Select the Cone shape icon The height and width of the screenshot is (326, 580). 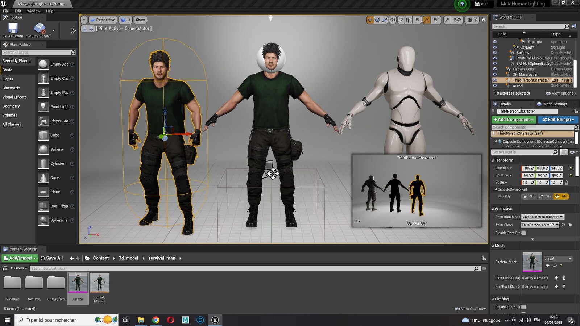click(43, 178)
